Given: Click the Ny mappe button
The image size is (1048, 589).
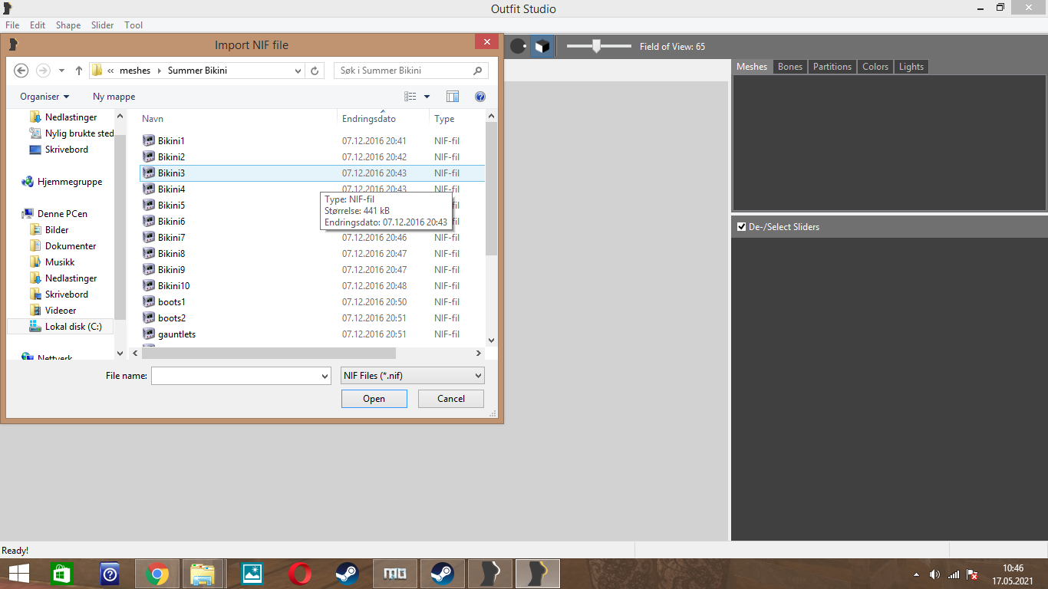Looking at the screenshot, I should (x=114, y=97).
